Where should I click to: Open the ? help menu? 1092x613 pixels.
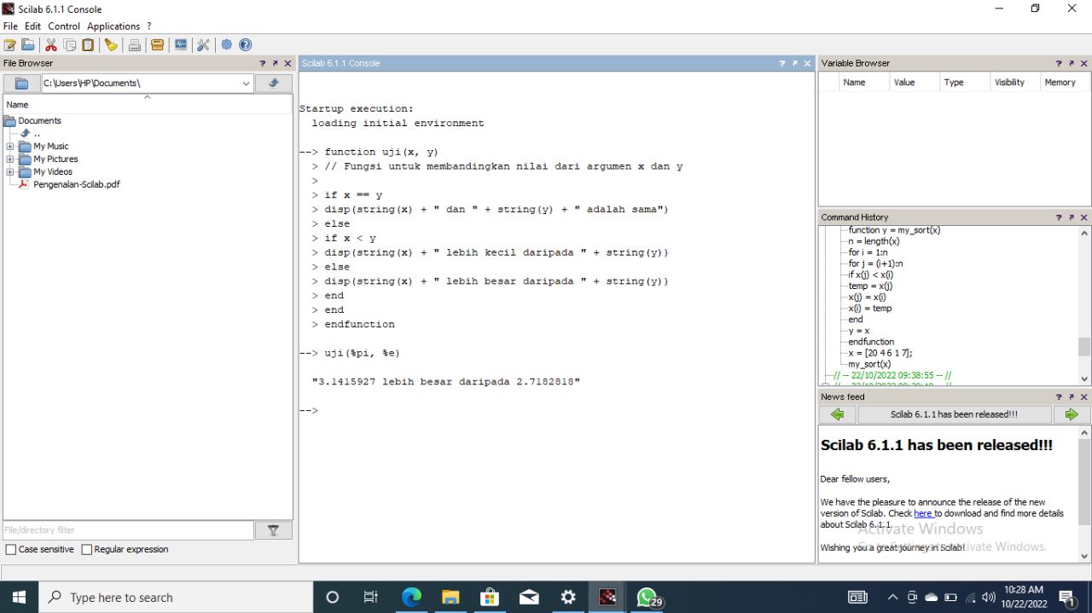coord(149,26)
